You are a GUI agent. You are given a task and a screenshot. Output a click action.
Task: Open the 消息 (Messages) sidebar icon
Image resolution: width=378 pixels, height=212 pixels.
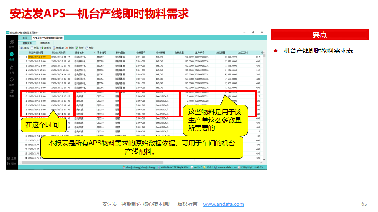12,80
